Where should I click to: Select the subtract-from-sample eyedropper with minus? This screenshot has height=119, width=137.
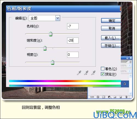tap(93, 73)
